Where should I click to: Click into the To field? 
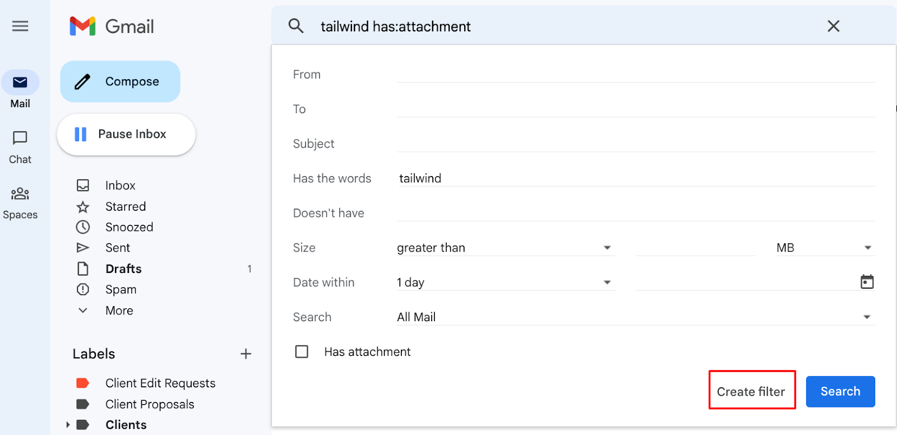tap(636, 109)
